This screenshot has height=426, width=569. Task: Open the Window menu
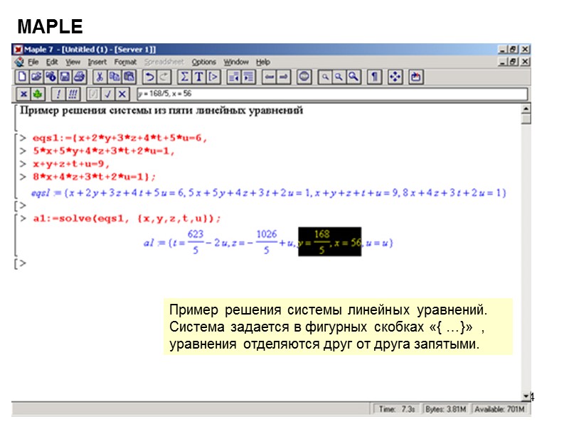coord(236,62)
